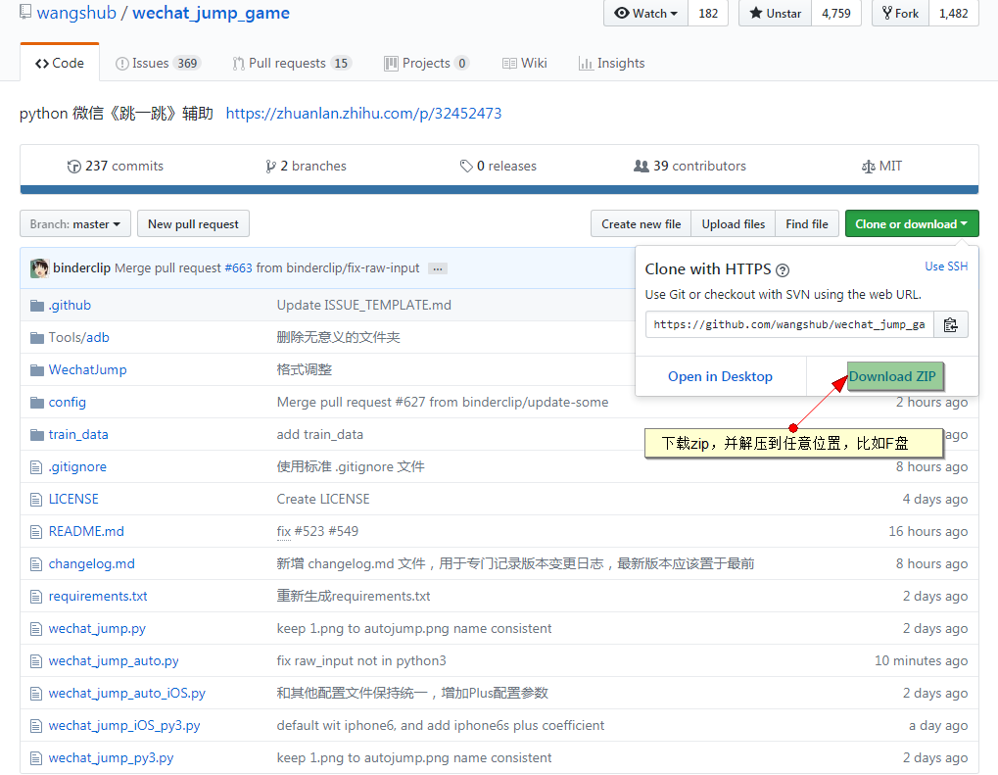View the 39 contributors

tap(689, 167)
